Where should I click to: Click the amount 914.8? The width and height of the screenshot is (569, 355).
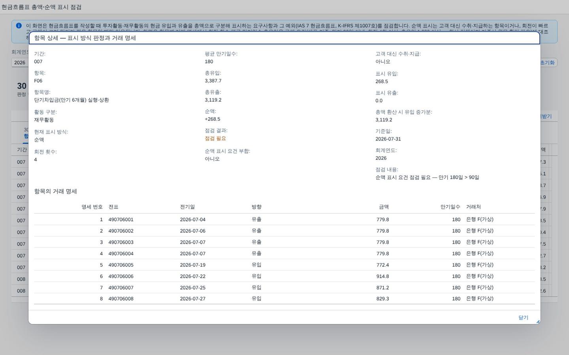[382, 277]
